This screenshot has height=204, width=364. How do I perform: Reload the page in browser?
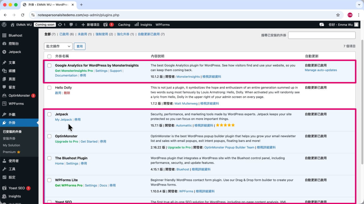[23, 15]
